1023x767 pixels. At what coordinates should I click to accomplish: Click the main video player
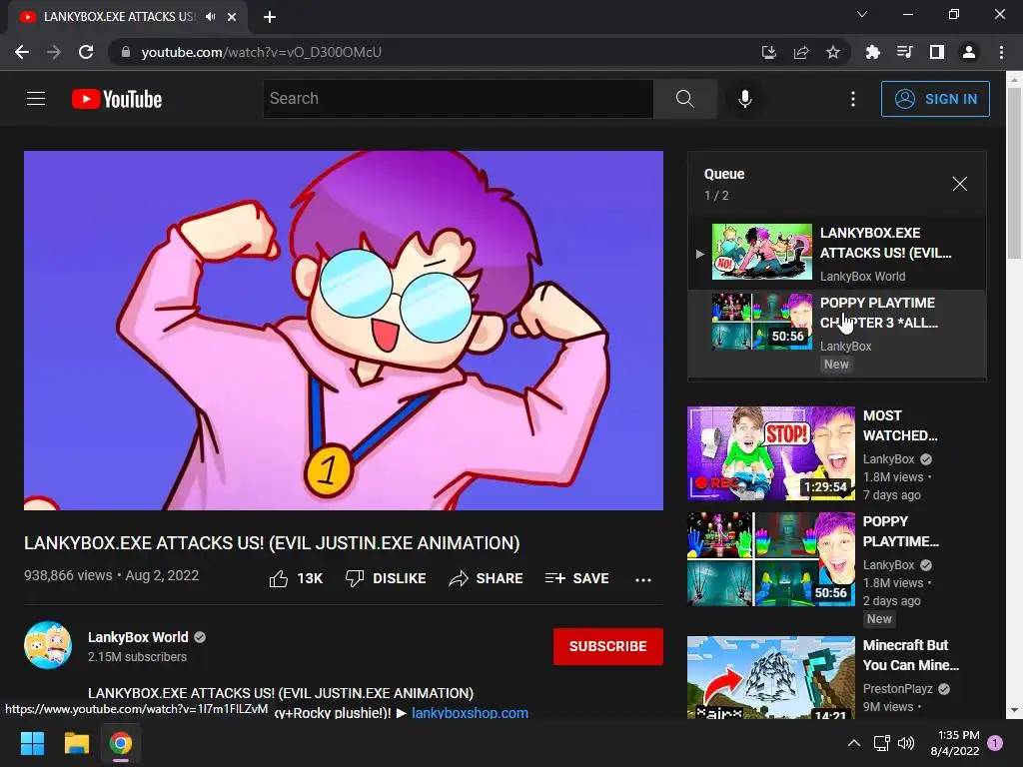point(344,331)
